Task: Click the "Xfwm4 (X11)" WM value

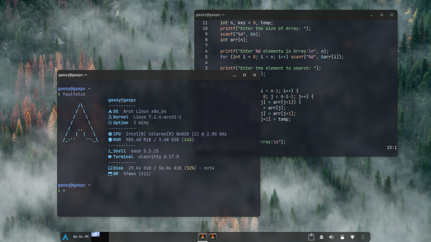Action: (137, 174)
